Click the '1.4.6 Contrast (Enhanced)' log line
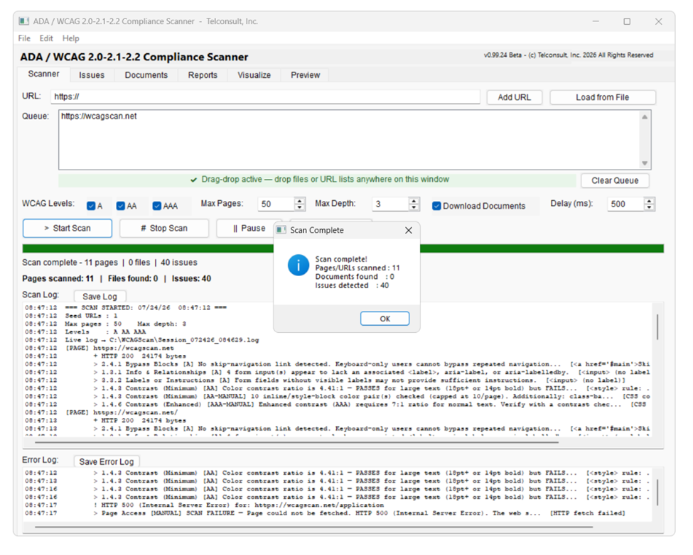Image resolution: width=693 pixels, height=555 pixels. coord(337,404)
